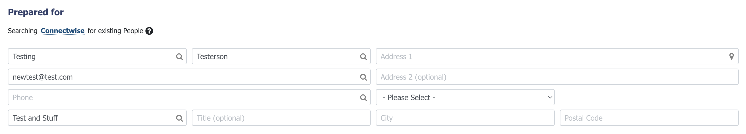The image size is (746, 134).
Task: Open the Connectwise search source link
Action: tap(62, 31)
